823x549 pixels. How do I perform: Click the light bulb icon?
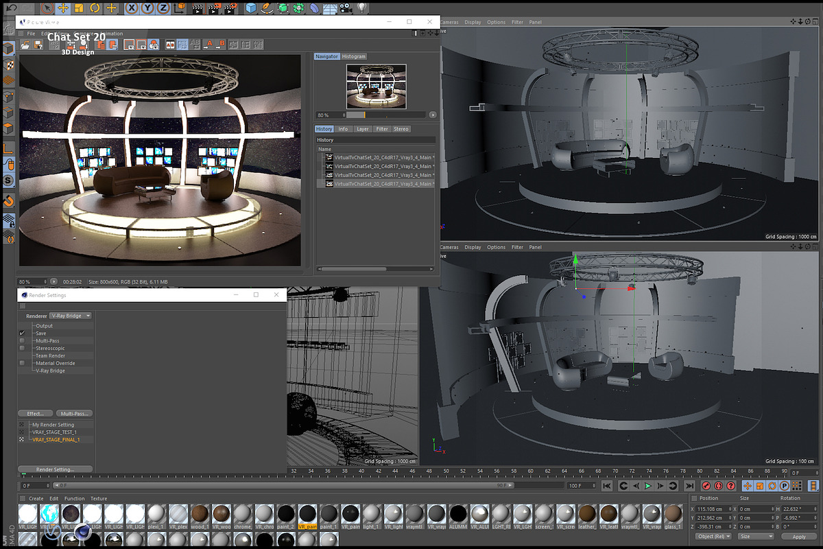pos(361,8)
